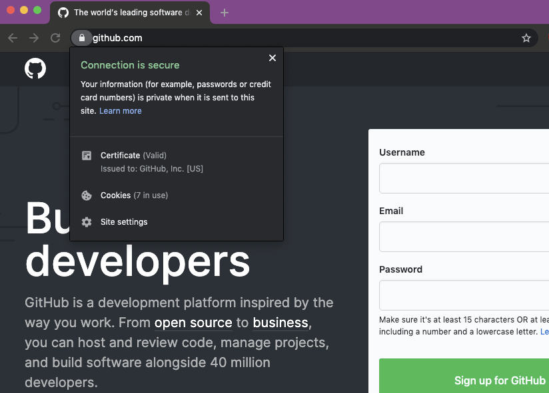This screenshot has width=549, height=393.
Task: Click the password requirement hint text
Action: [464, 326]
